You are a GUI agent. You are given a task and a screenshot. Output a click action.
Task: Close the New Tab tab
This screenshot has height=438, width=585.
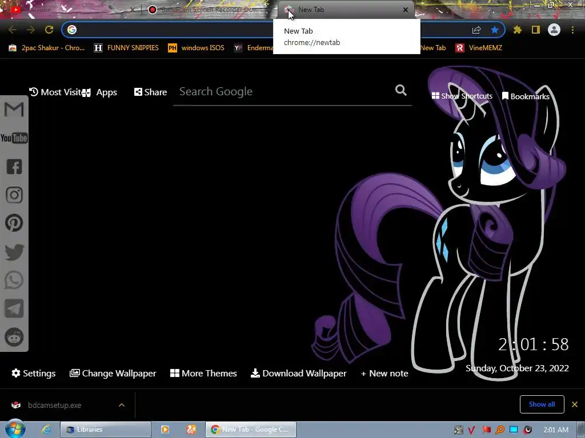click(406, 10)
